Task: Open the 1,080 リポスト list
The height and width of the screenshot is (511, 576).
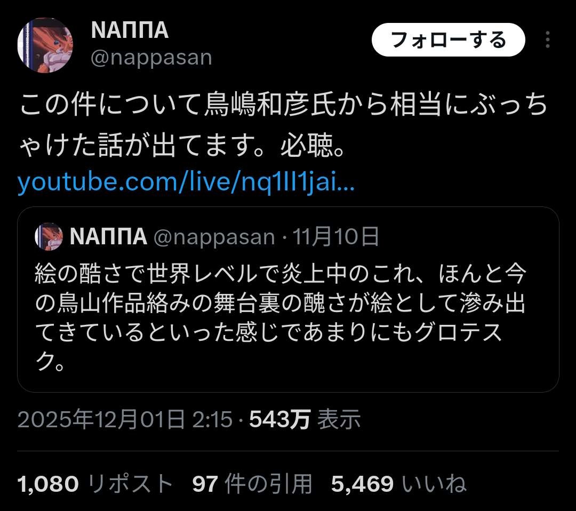Action: pos(95,483)
